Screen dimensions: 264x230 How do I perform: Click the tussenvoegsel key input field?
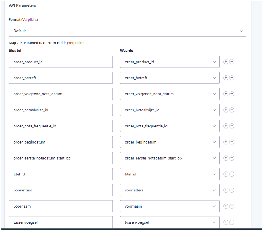pos(61,222)
